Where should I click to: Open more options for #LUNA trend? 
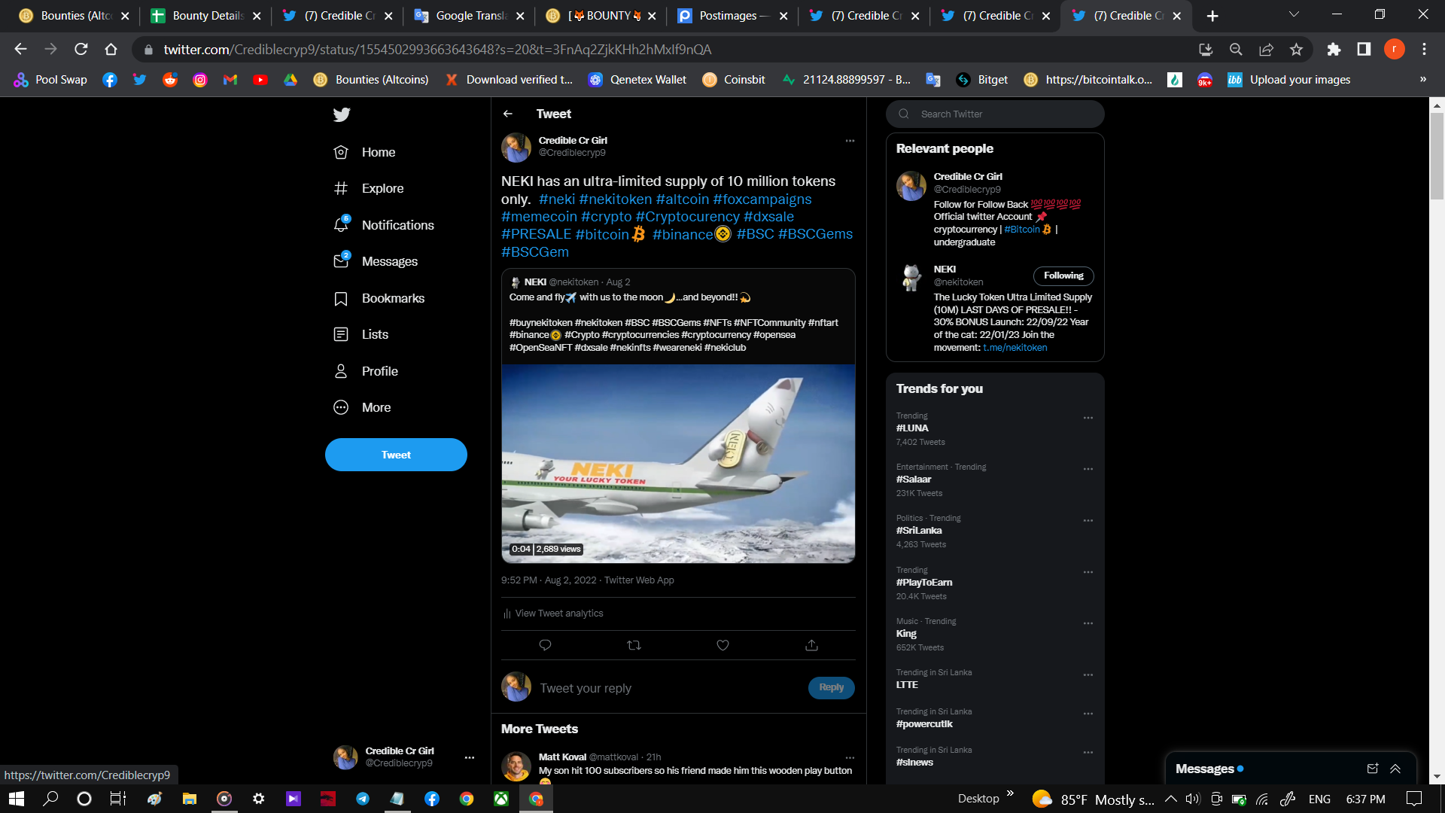1088,418
